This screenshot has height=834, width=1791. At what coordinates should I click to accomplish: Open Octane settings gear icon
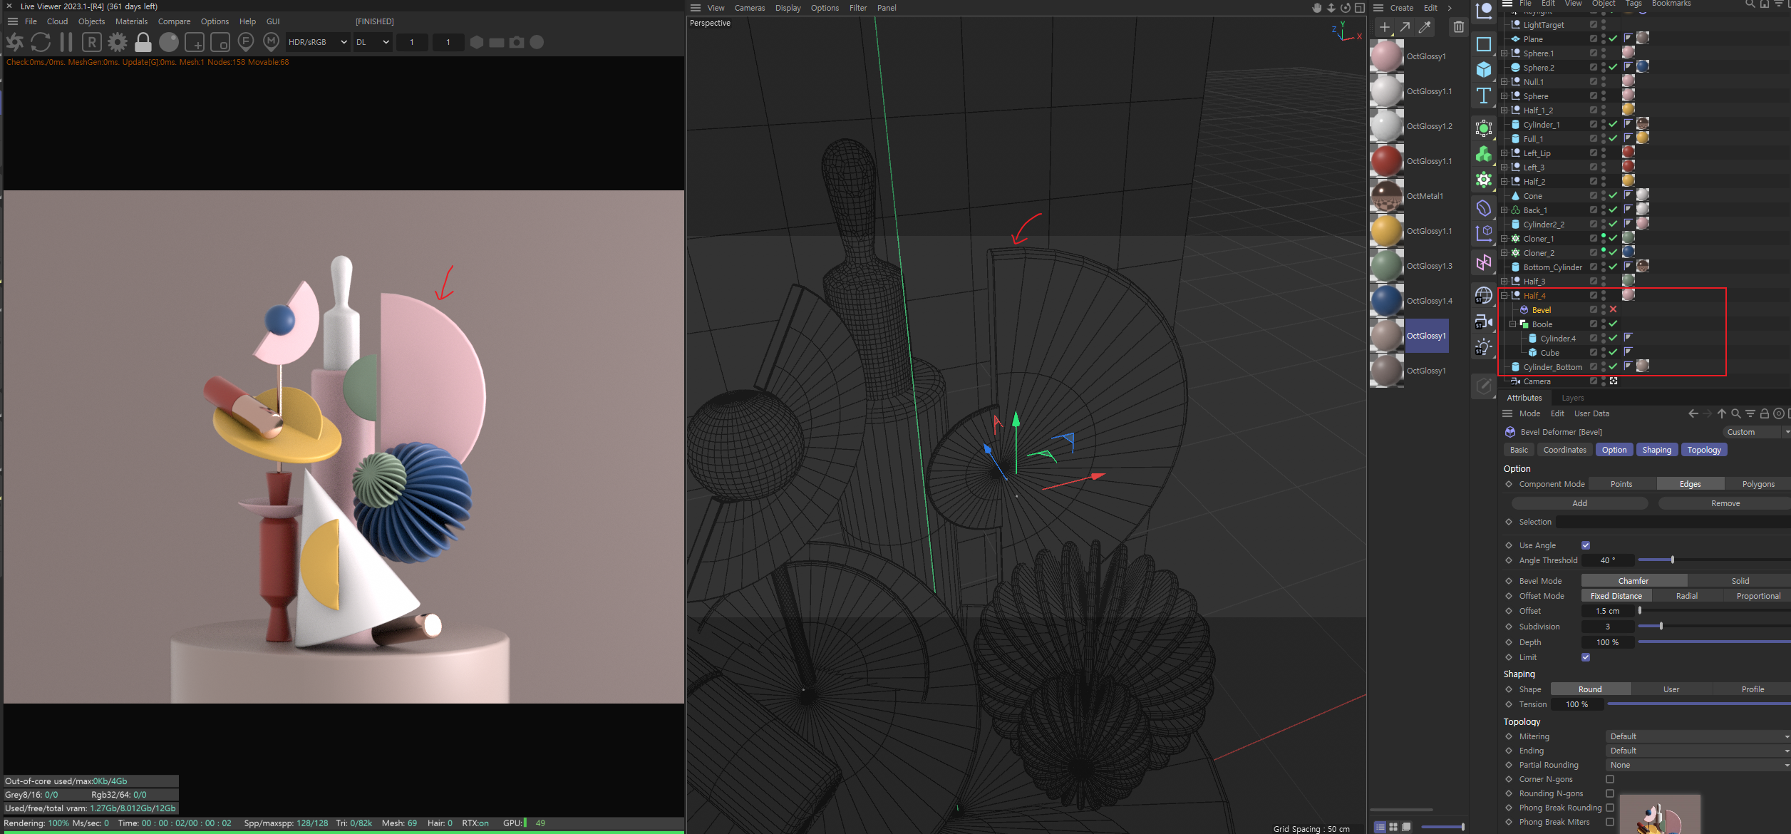pyautogui.click(x=118, y=42)
